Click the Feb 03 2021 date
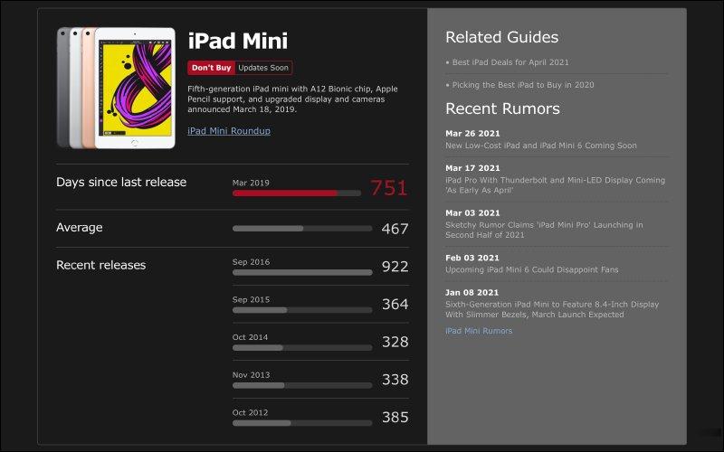This screenshot has height=452, width=724. click(x=472, y=258)
